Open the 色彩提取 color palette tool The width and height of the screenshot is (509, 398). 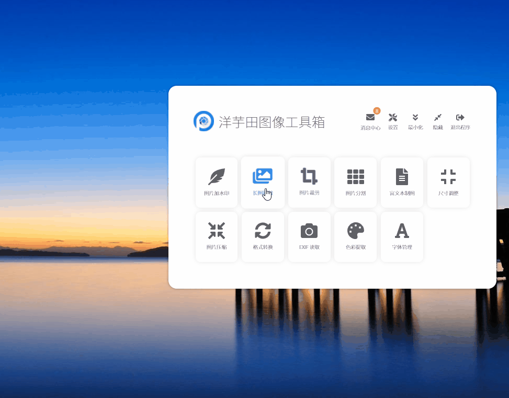point(355,237)
